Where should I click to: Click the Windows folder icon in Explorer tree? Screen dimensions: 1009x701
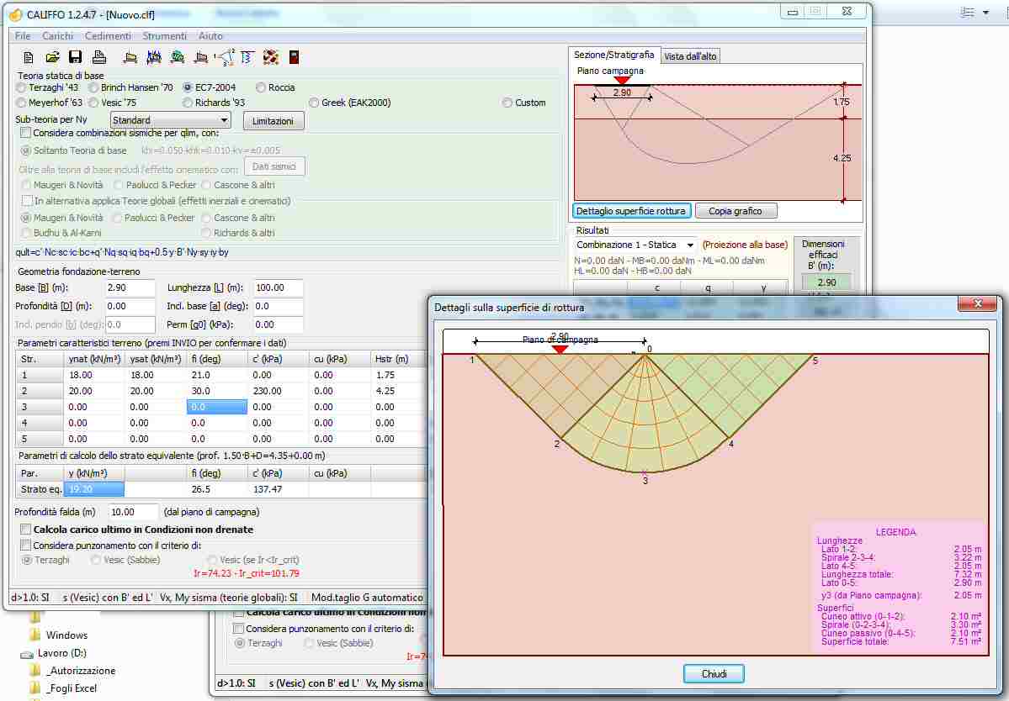pos(35,635)
